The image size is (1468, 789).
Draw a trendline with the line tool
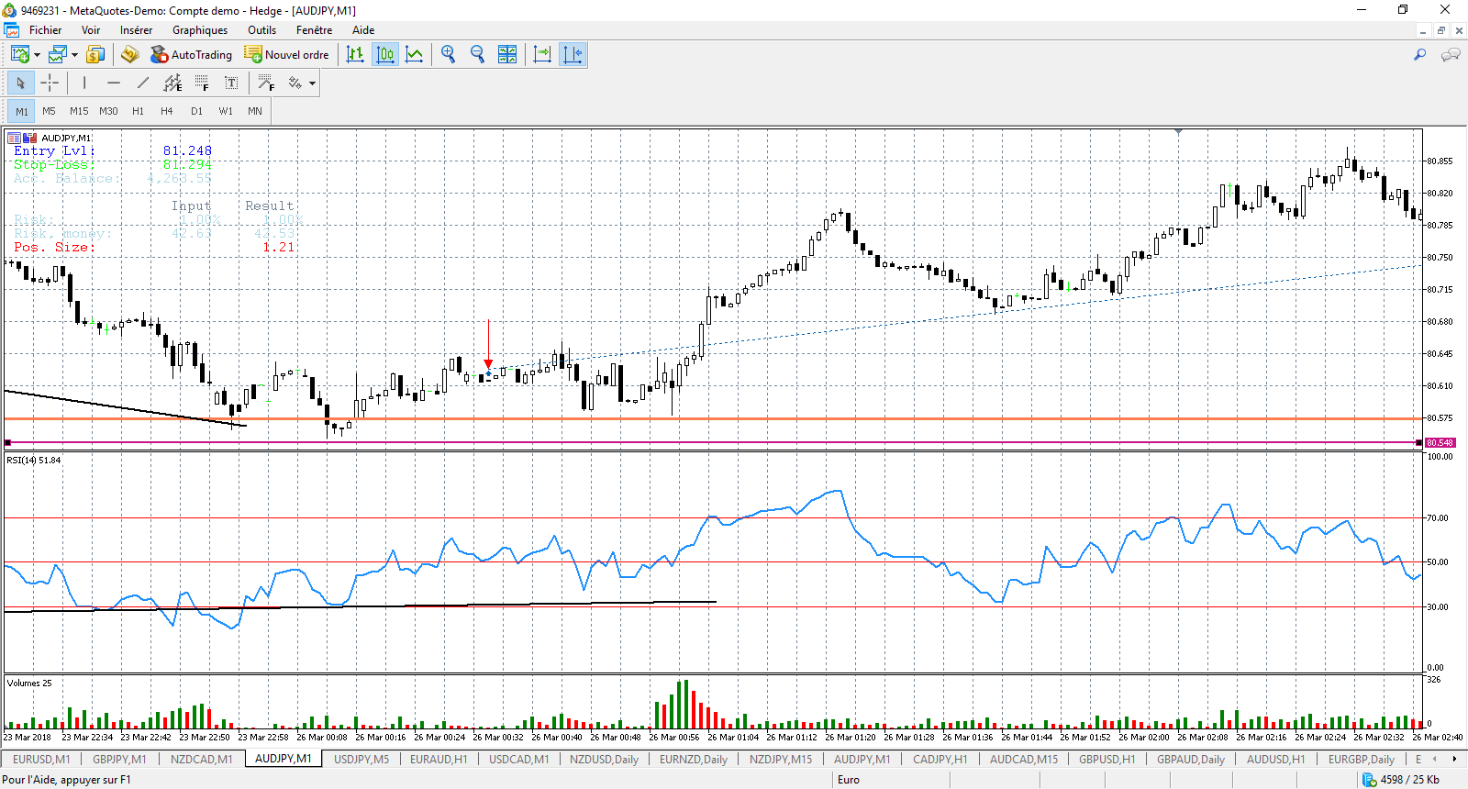(143, 83)
